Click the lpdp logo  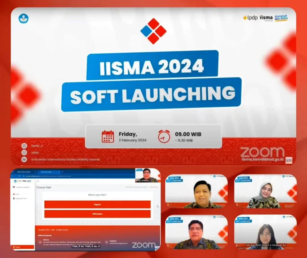[x=250, y=18]
